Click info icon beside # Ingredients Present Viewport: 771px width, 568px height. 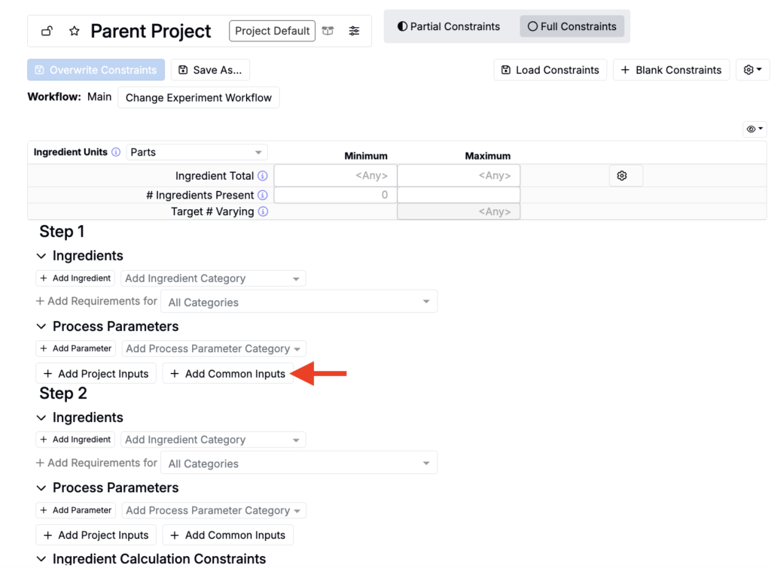tap(263, 196)
